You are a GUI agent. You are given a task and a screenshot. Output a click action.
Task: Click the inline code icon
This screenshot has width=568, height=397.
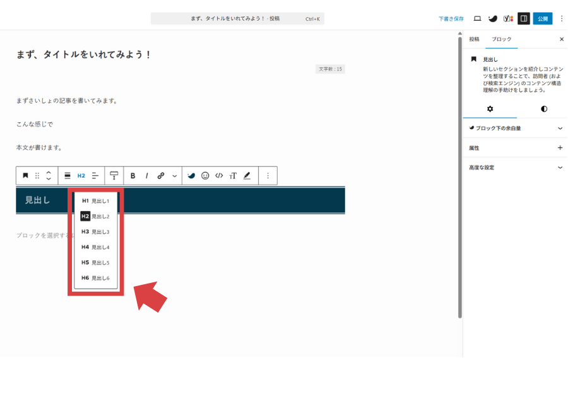tap(219, 176)
